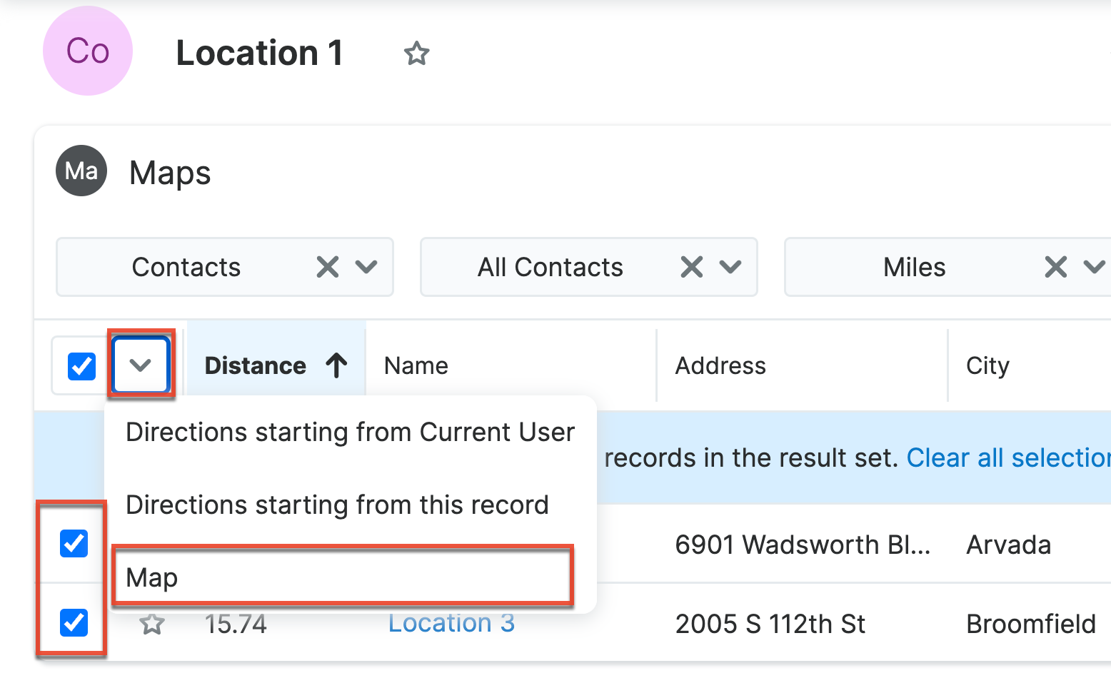Select the Map menu option

(x=343, y=577)
